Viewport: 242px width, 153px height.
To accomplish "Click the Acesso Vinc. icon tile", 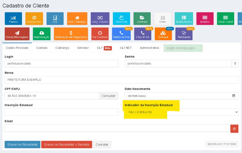I will pos(34,19).
